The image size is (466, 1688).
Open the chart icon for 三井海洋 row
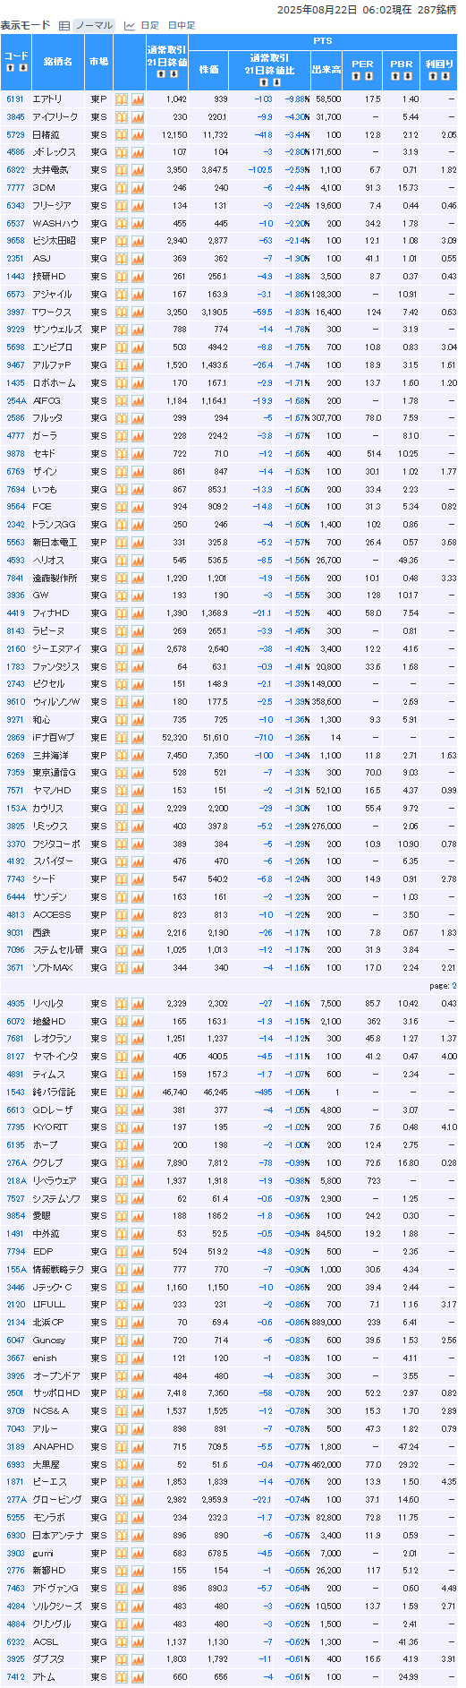[138, 756]
